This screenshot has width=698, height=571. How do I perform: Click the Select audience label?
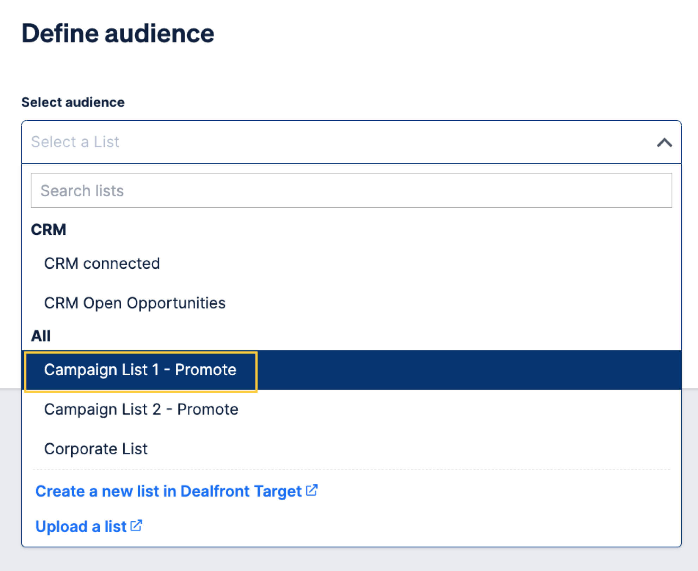[x=73, y=102]
